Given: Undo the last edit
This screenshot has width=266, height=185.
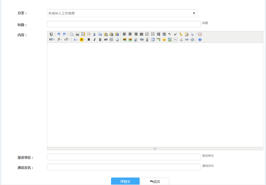Looking at the screenshot, I should [59, 34].
